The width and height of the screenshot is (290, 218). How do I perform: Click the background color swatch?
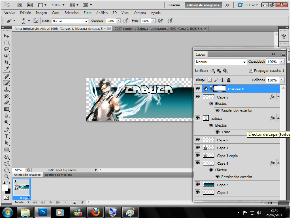9,192
